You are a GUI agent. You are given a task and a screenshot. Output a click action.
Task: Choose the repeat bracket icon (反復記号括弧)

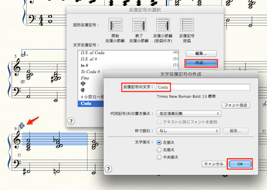[187, 25]
